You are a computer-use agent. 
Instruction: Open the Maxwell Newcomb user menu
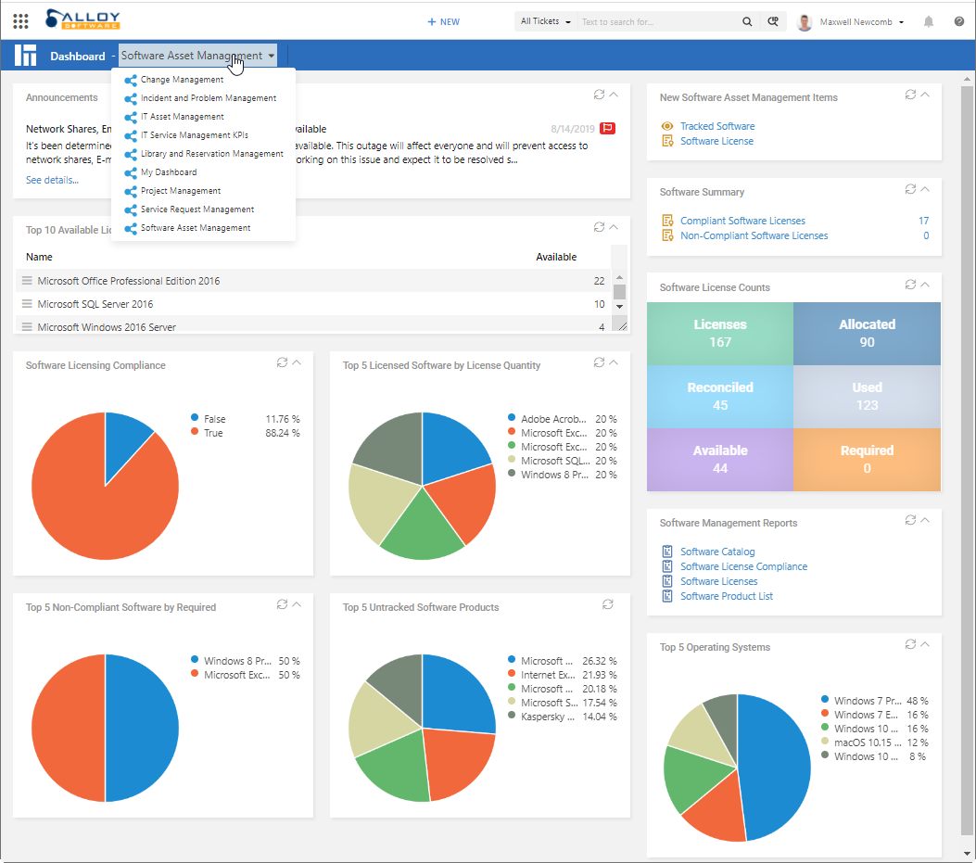(861, 22)
